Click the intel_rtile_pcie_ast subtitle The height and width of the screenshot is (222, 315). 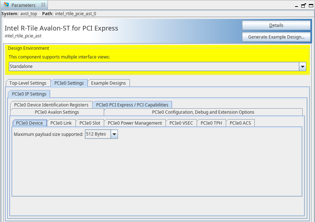pos(23,36)
